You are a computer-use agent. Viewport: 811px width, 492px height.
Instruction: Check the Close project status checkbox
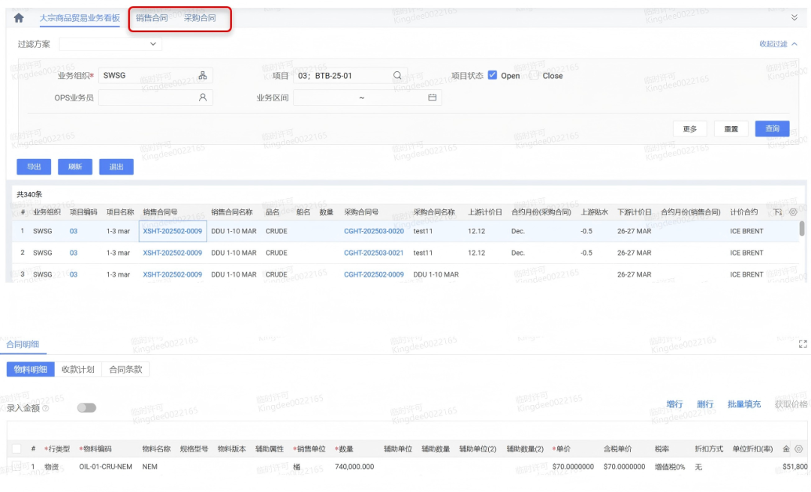pos(534,75)
